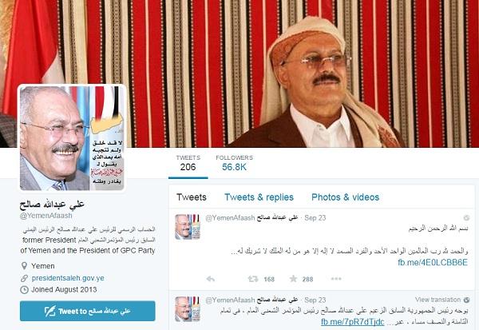
Task: Click the Tweet to user button
Action: pyautogui.click(x=88, y=311)
